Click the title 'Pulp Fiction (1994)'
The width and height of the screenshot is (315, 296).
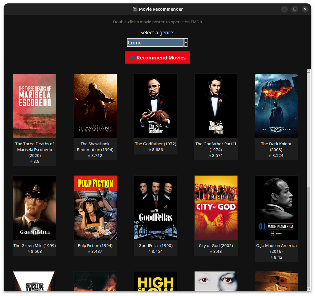[95, 245]
